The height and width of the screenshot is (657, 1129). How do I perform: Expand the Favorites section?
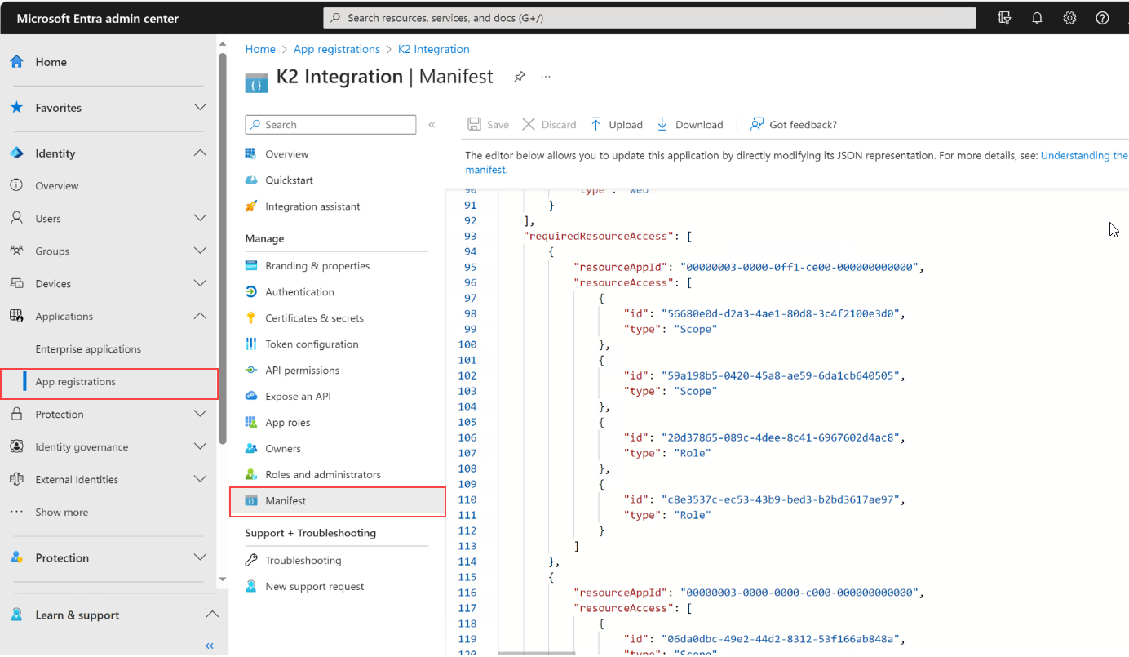coord(200,108)
